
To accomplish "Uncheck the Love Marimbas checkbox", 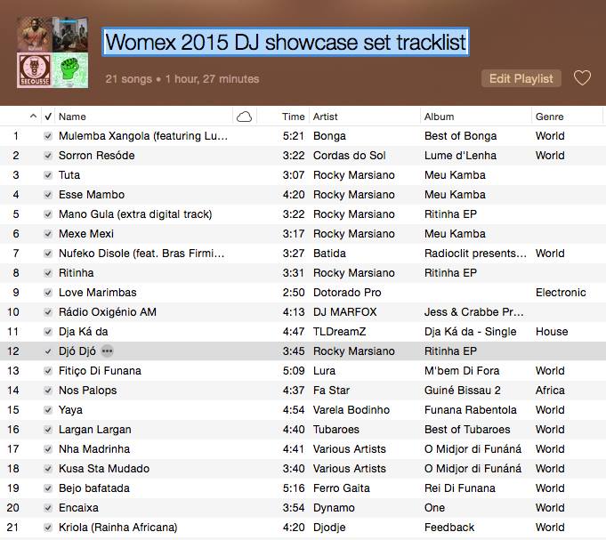I will tap(48, 293).
